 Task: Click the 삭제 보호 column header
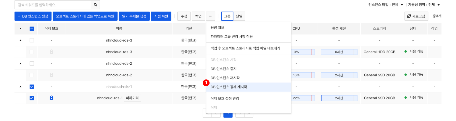click(52, 29)
